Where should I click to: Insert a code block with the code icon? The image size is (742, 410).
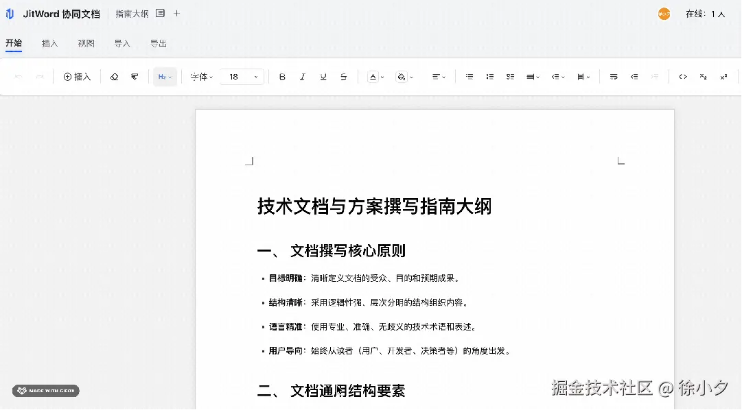(682, 77)
